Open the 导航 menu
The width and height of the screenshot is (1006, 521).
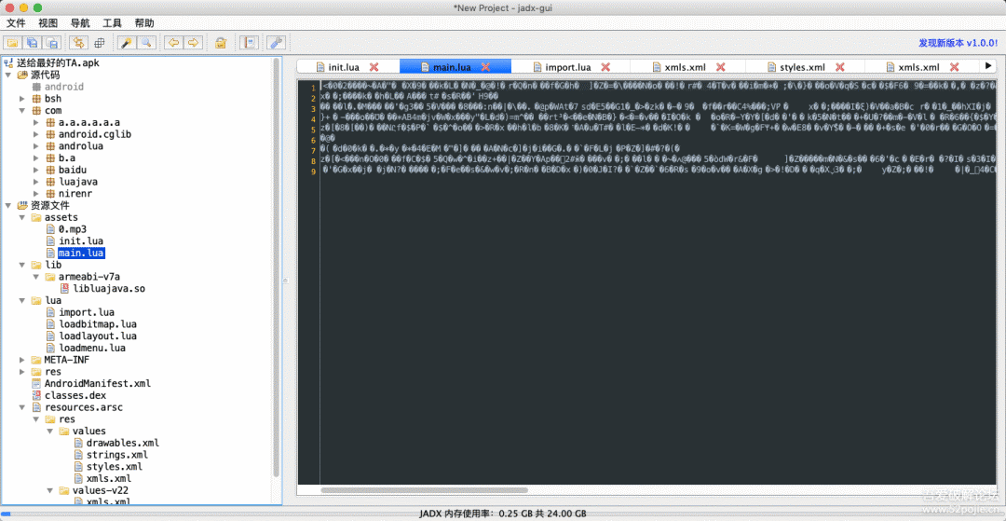80,23
